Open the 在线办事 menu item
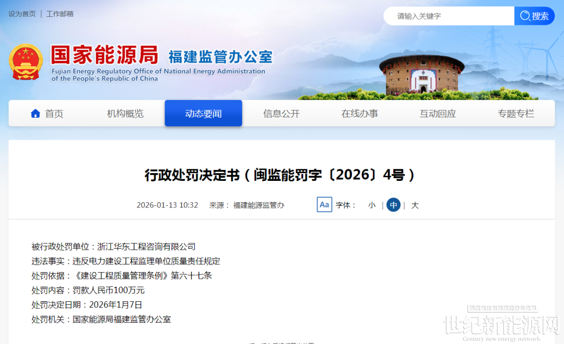 tap(360, 114)
